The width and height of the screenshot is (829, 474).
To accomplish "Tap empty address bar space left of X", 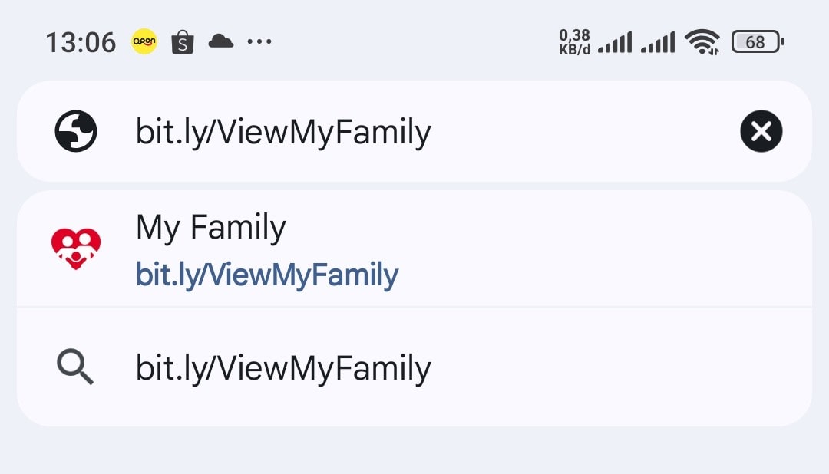I will coord(583,132).
